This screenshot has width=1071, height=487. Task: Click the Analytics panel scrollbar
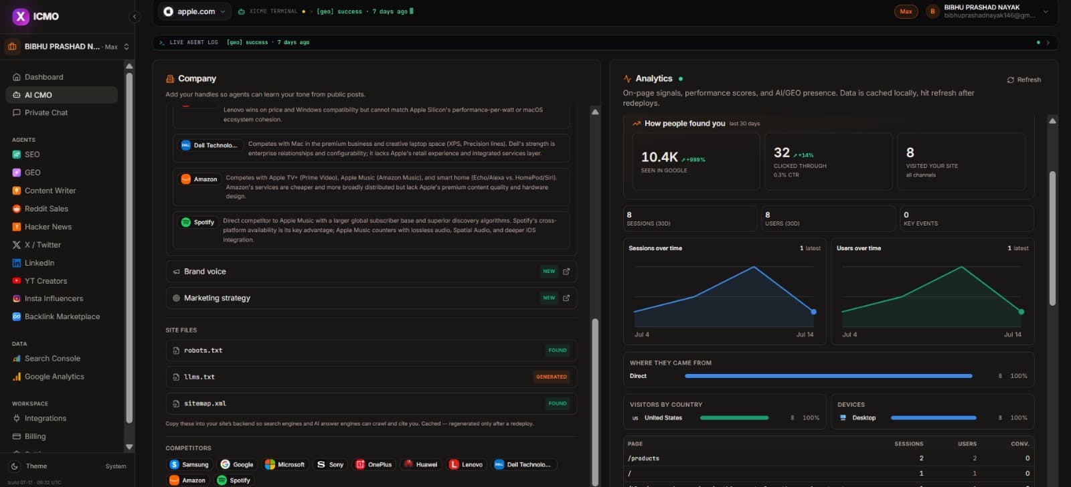click(1052, 239)
